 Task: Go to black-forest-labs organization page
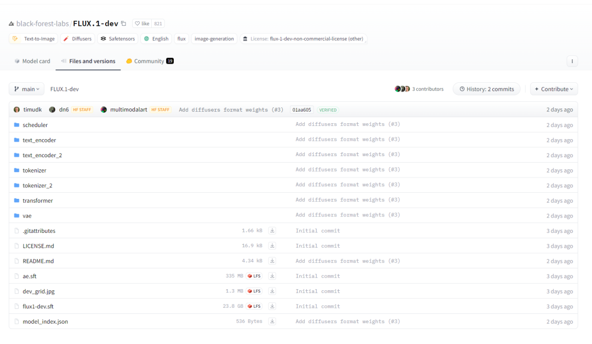[42, 24]
